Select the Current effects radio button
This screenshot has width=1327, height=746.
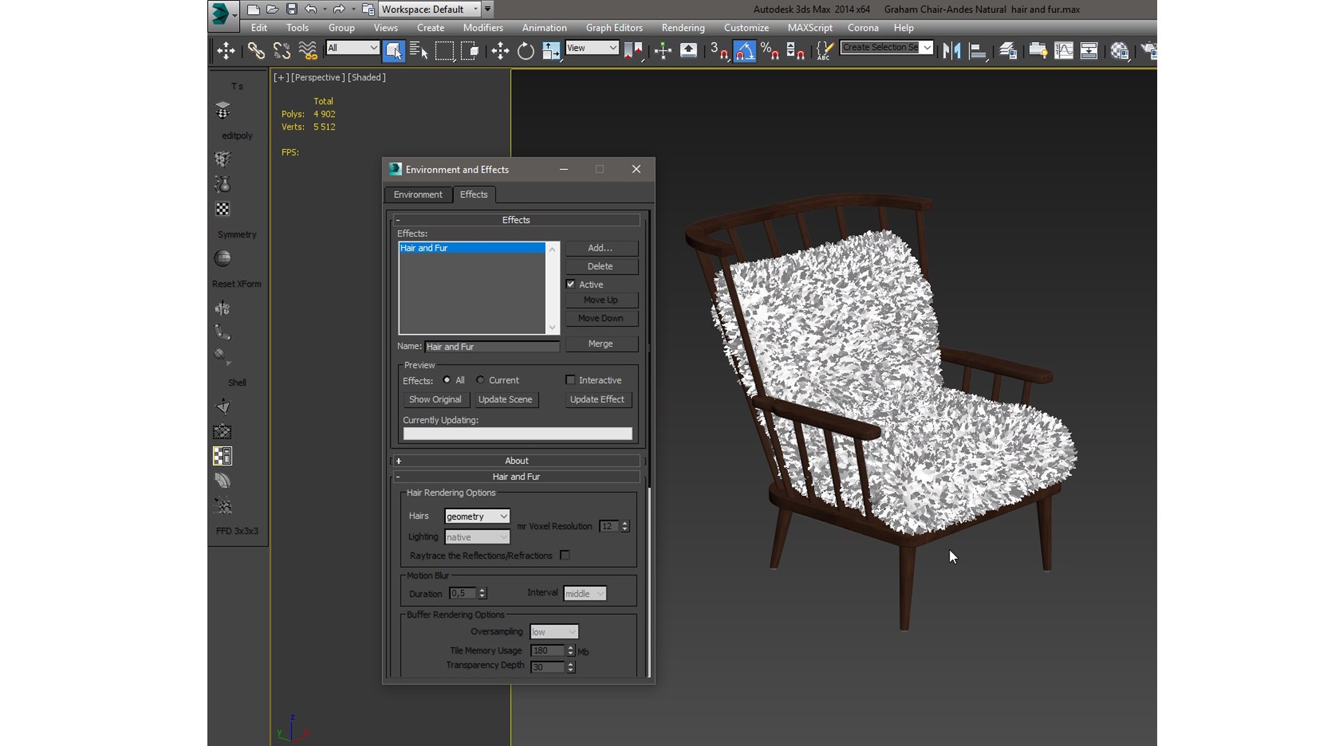point(480,380)
